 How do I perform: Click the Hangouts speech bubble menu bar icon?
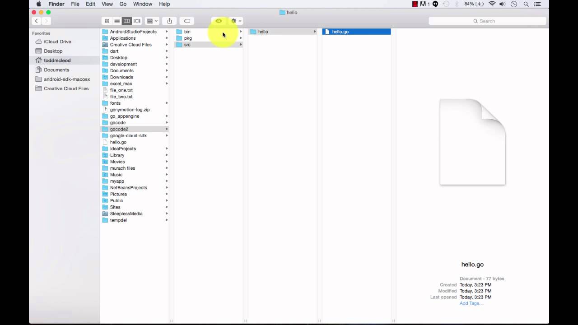click(435, 4)
